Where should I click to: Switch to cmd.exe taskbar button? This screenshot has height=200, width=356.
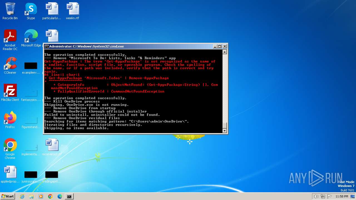click(69, 196)
